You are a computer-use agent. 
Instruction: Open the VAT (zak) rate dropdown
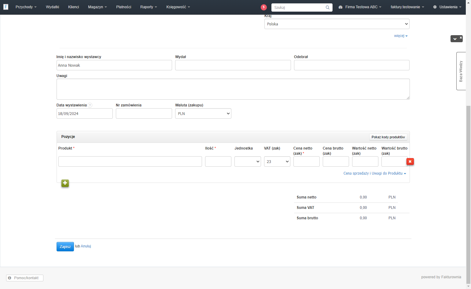[277, 161]
